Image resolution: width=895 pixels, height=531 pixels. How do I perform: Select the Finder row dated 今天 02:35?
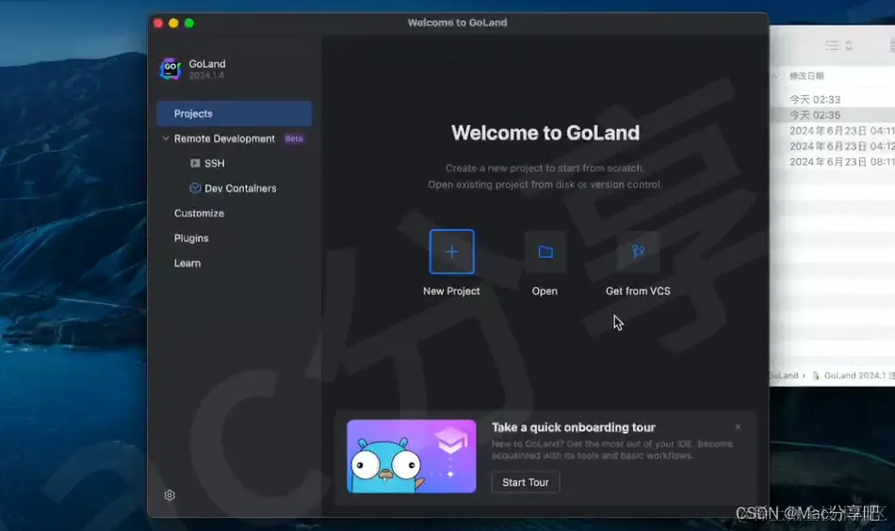pos(833,115)
